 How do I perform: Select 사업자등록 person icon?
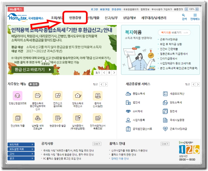coord(128,120)
